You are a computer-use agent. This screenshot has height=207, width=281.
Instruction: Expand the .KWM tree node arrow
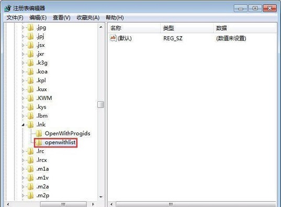[x=23, y=98]
